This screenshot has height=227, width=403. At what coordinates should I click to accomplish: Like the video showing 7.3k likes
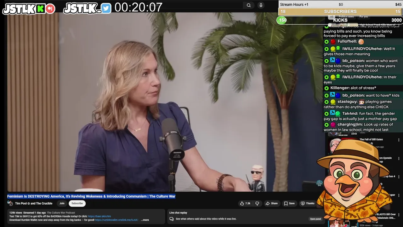[245, 203]
